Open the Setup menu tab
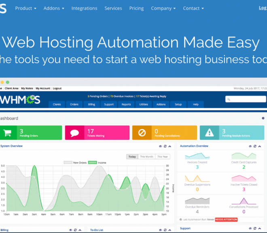Image resolution: width=267 pixels, height=233 pixels. [x=178, y=104]
